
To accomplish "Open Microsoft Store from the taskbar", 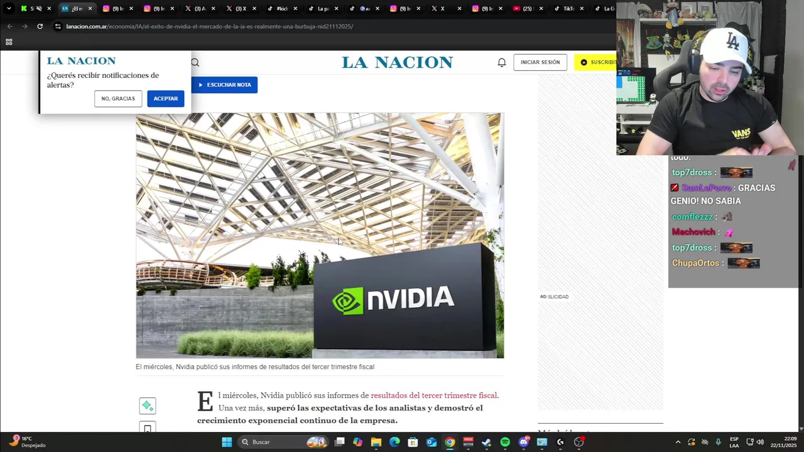I will (413, 442).
